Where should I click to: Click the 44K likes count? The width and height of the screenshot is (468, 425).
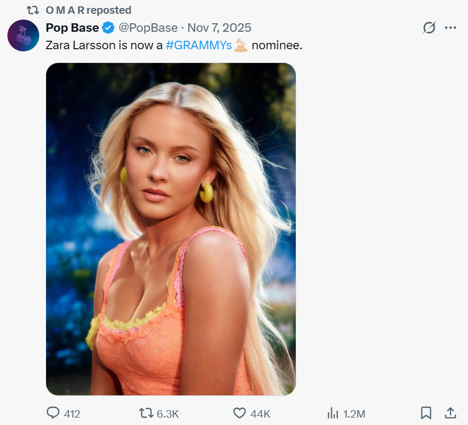coord(260,414)
